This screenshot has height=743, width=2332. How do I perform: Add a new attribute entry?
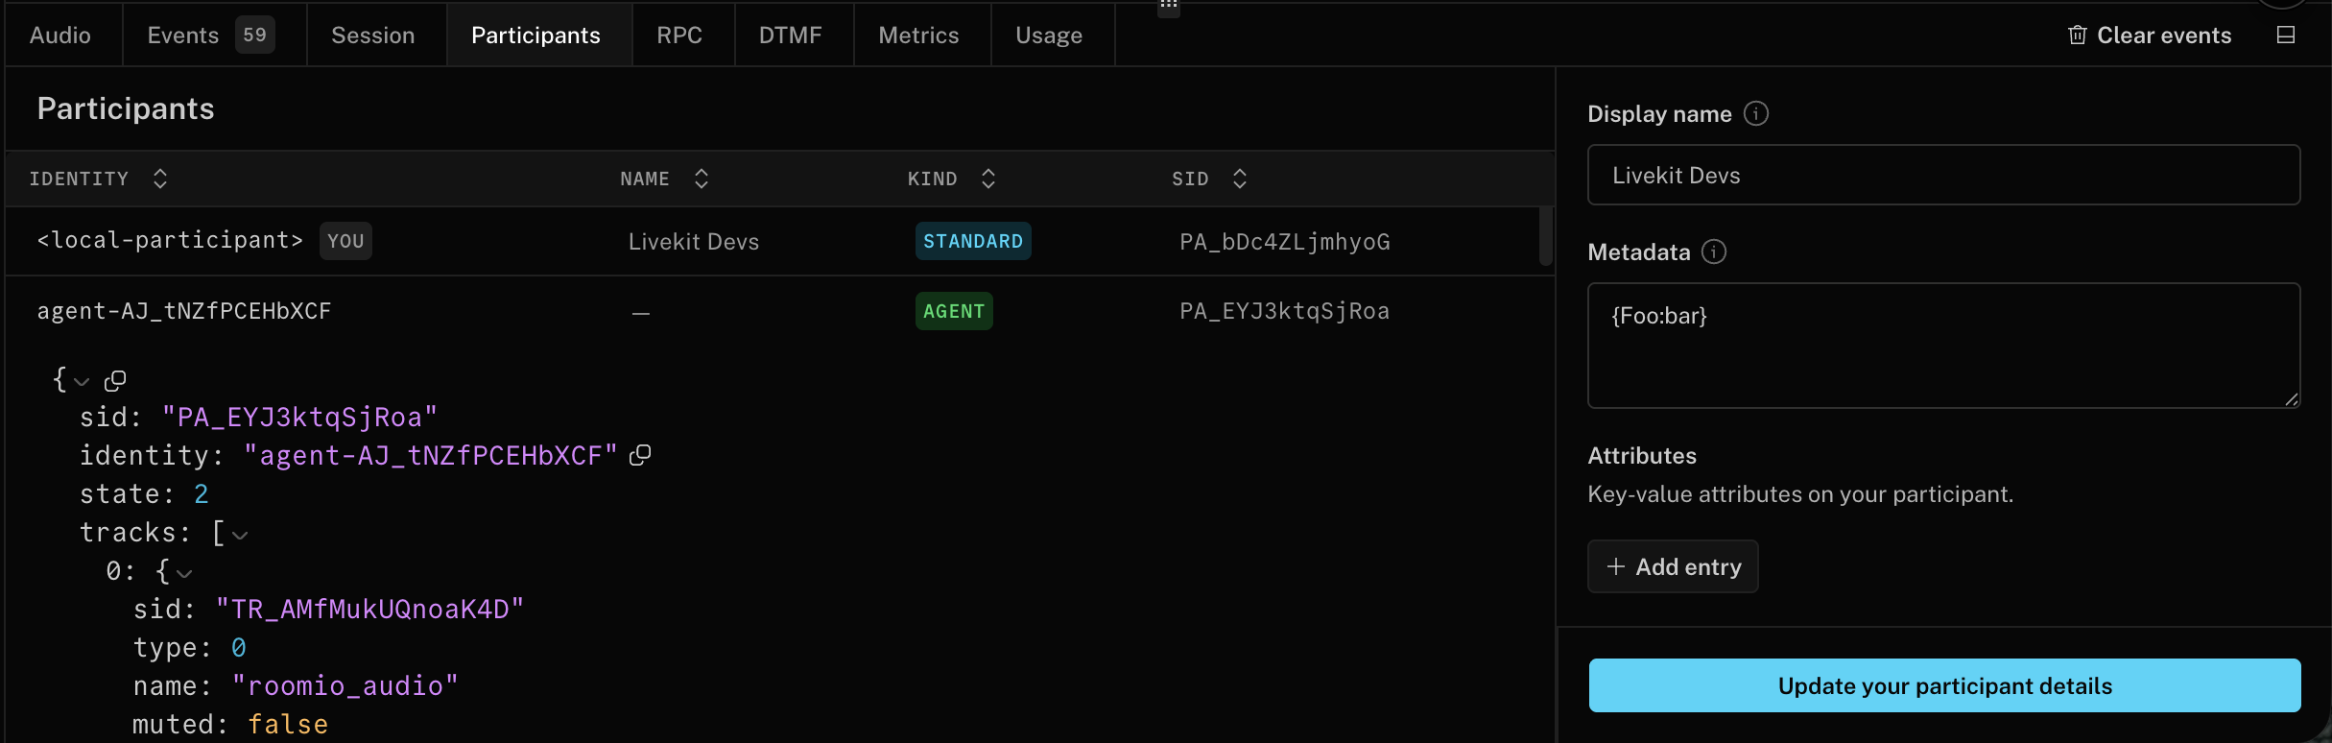(x=1673, y=566)
